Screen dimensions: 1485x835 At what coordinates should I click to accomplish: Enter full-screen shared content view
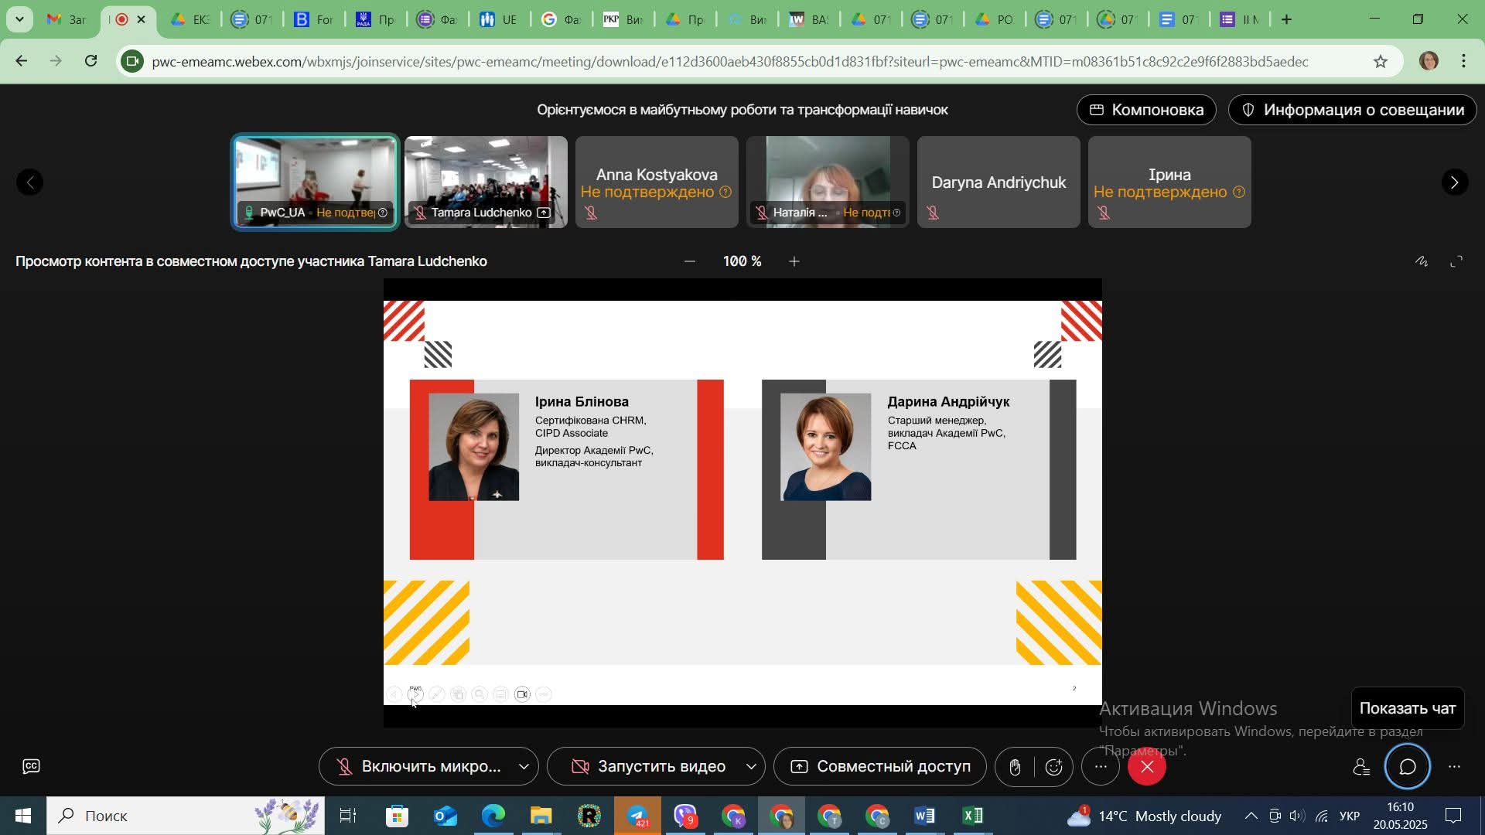(1456, 262)
